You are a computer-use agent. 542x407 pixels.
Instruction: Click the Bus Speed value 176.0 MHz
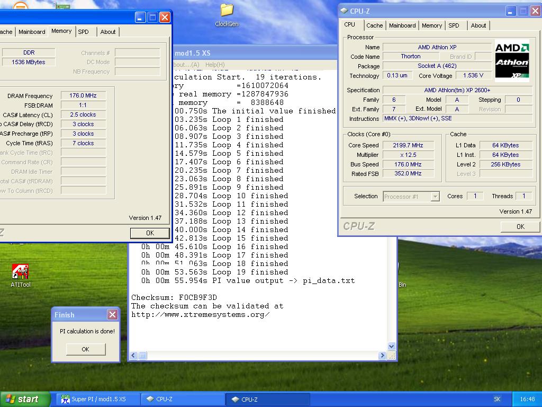408,164
